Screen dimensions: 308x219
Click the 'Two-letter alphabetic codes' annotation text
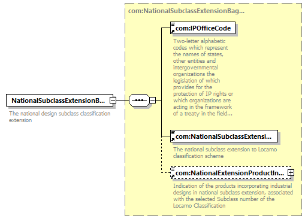[x=203, y=77]
